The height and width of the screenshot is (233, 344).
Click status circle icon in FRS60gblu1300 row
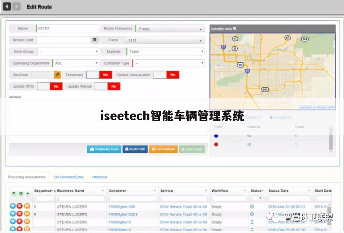(x=252, y=207)
